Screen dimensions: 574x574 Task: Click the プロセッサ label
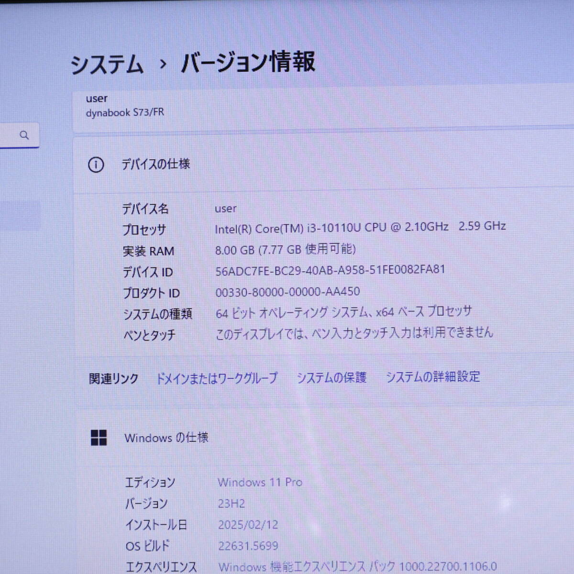pos(144,230)
